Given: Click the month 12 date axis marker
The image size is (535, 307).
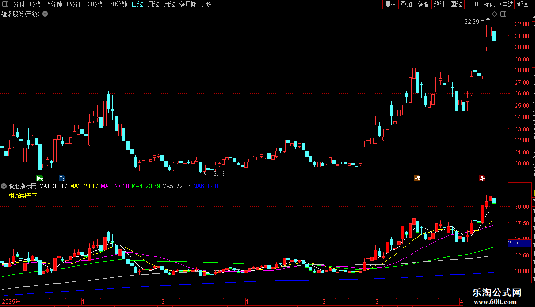Looking at the screenshot, I should (x=161, y=301).
